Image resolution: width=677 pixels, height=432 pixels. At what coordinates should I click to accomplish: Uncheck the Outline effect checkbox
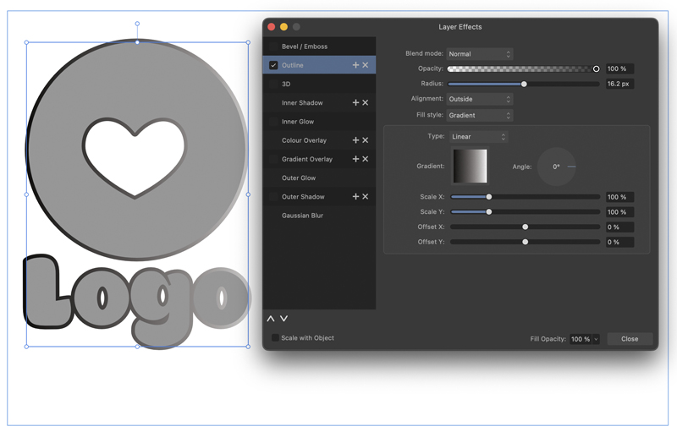[x=273, y=65]
